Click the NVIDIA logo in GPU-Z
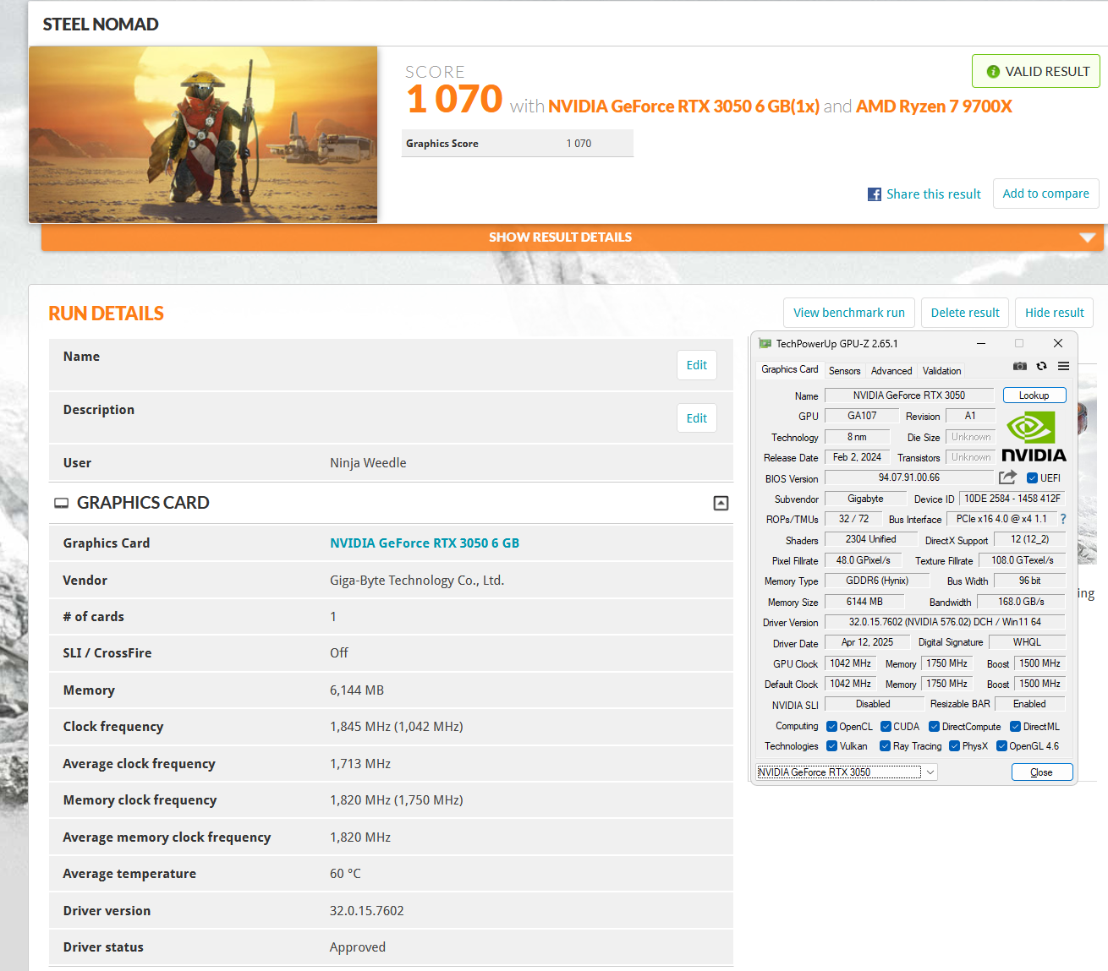 click(1034, 436)
